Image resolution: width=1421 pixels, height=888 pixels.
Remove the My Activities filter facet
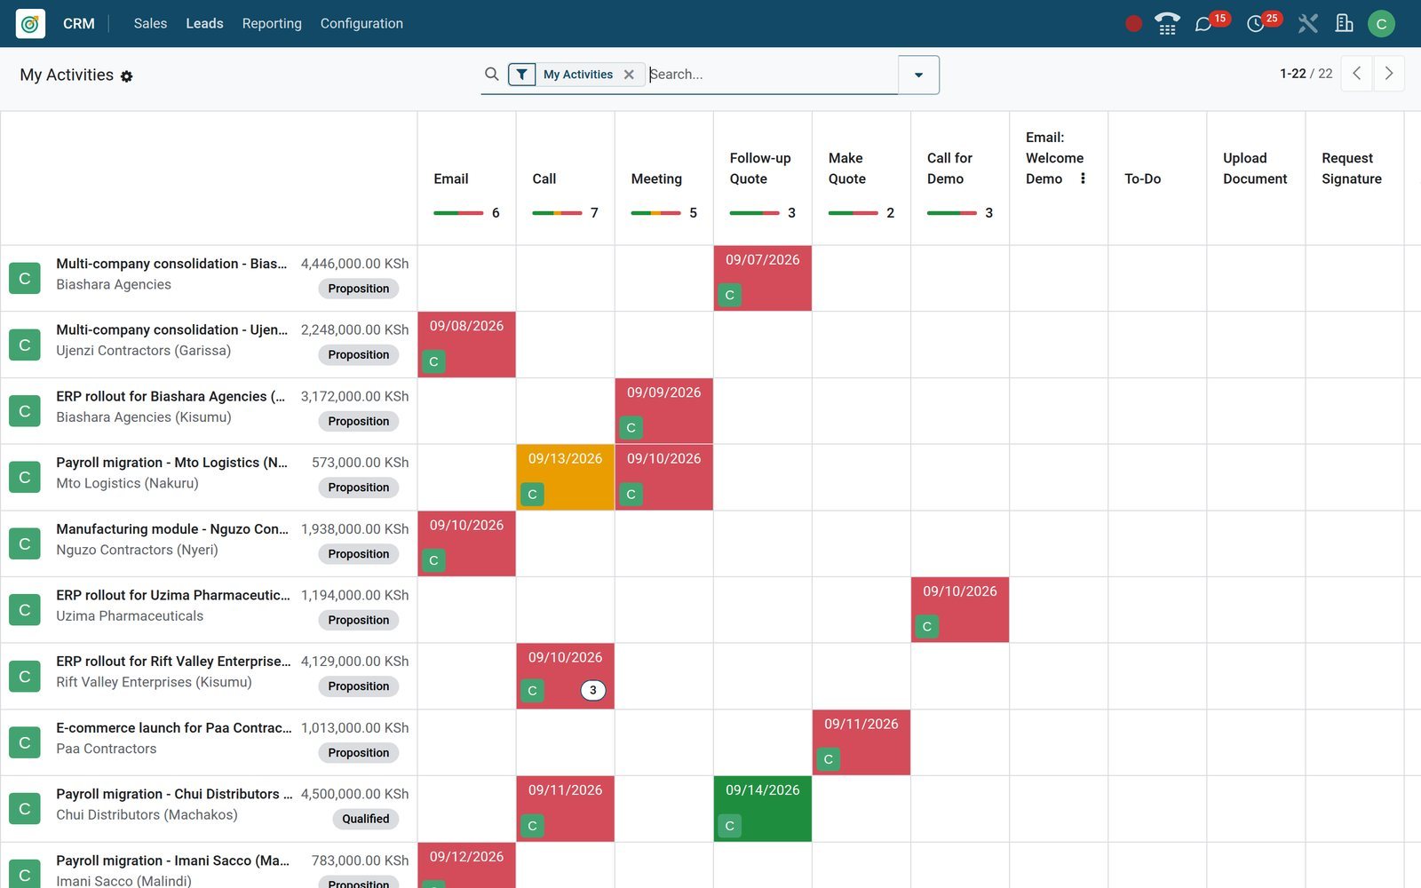tap(629, 75)
